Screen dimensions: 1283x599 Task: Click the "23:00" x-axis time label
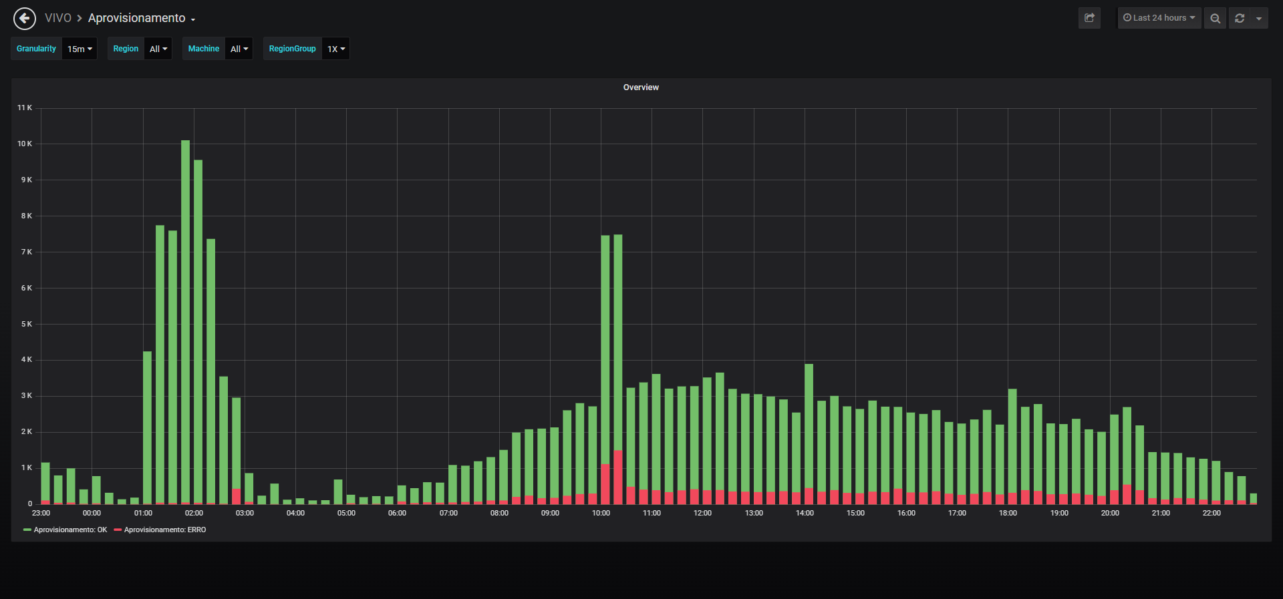pyautogui.click(x=41, y=513)
